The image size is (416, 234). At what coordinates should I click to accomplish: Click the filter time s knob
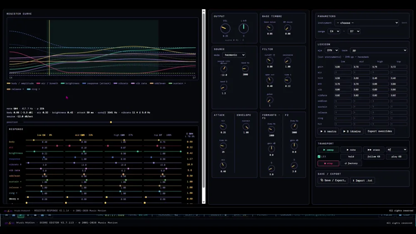(287, 80)
